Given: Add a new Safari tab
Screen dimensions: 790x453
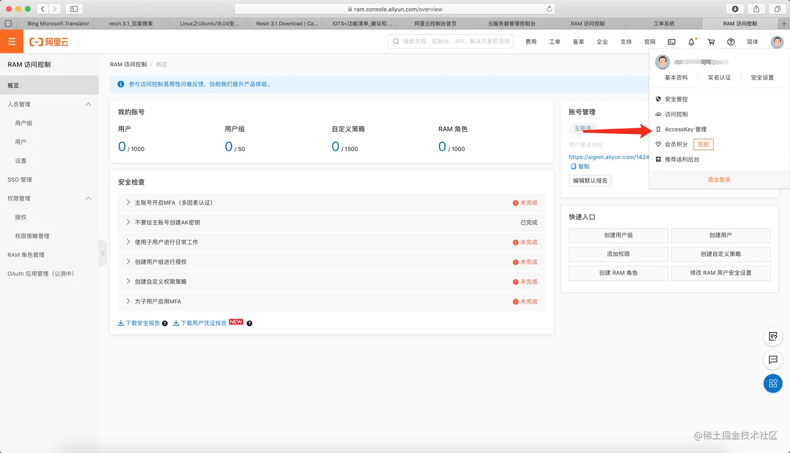Looking at the screenshot, I should point(784,24).
